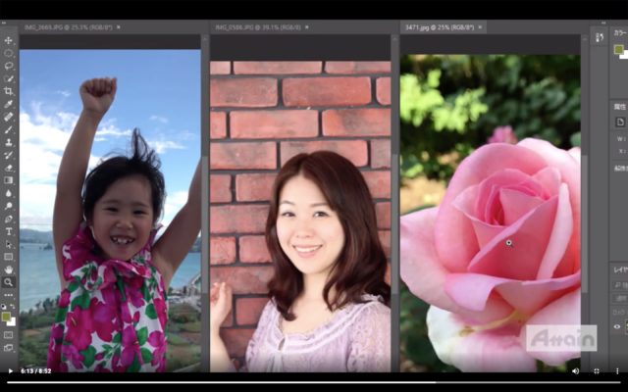Select the Blur tool

pyautogui.click(x=9, y=193)
